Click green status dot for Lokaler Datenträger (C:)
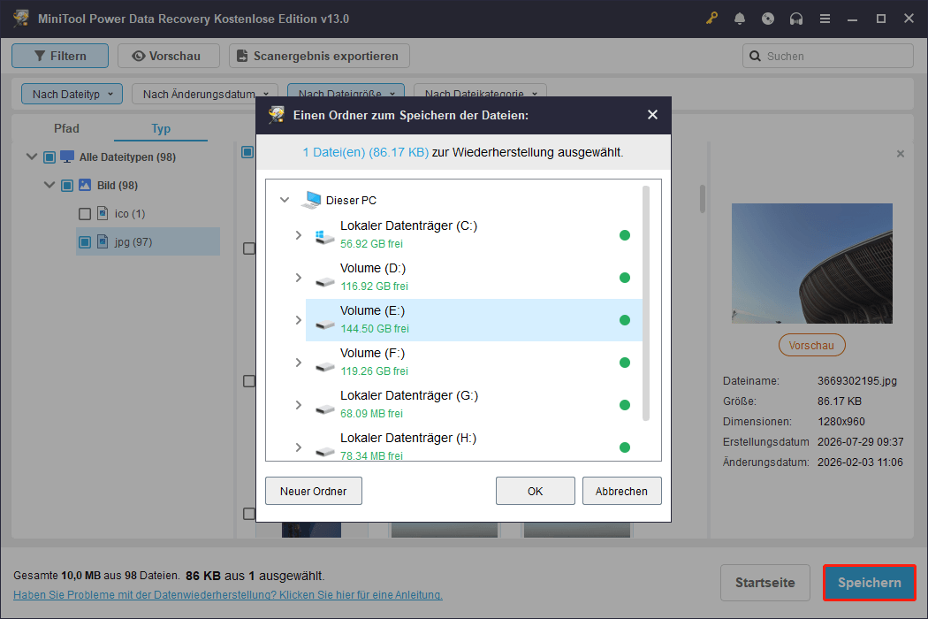This screenshot has width=928, height=619. coord(624,235)
